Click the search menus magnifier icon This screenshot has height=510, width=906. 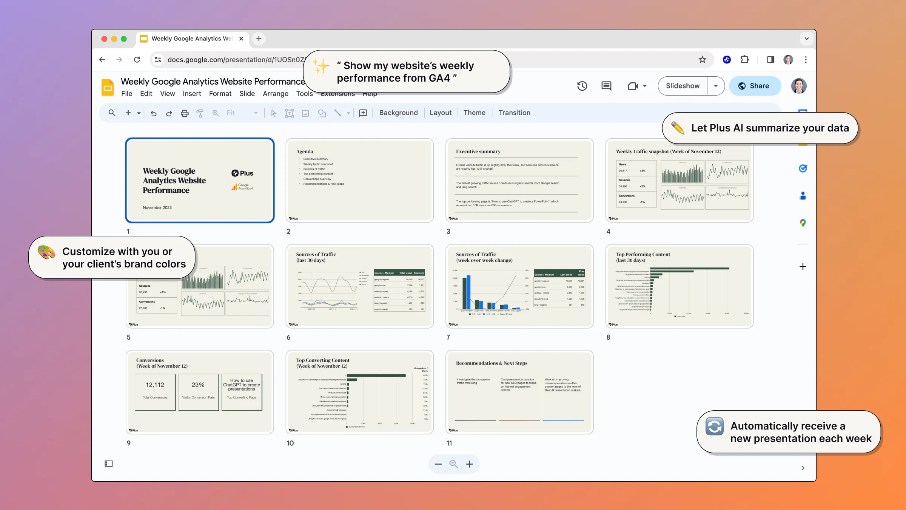click(112, 113)
